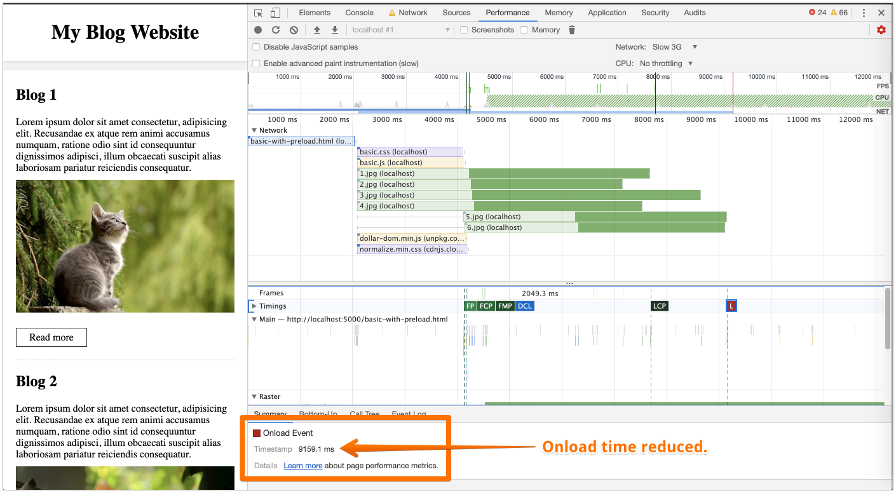896x493 pixels.
Task: Start recording with the Record button
Action: point(258,30)
